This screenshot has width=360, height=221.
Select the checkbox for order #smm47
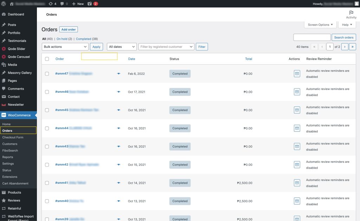(x=47, y=74)
